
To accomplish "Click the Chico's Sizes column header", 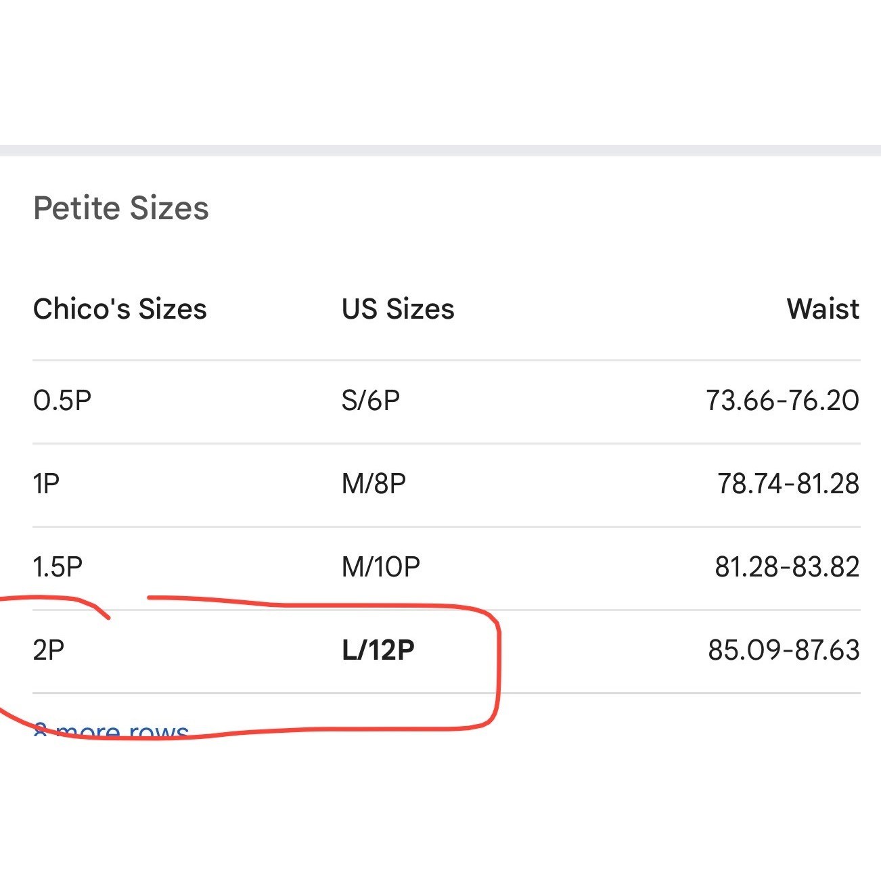I will click(x=120, y=309).
